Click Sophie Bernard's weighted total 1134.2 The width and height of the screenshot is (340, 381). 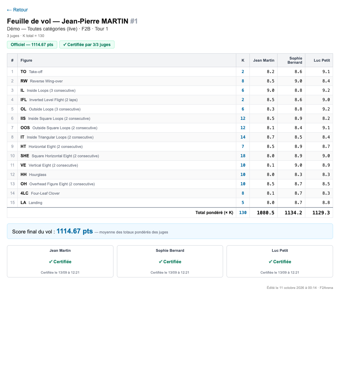point(293,213)
